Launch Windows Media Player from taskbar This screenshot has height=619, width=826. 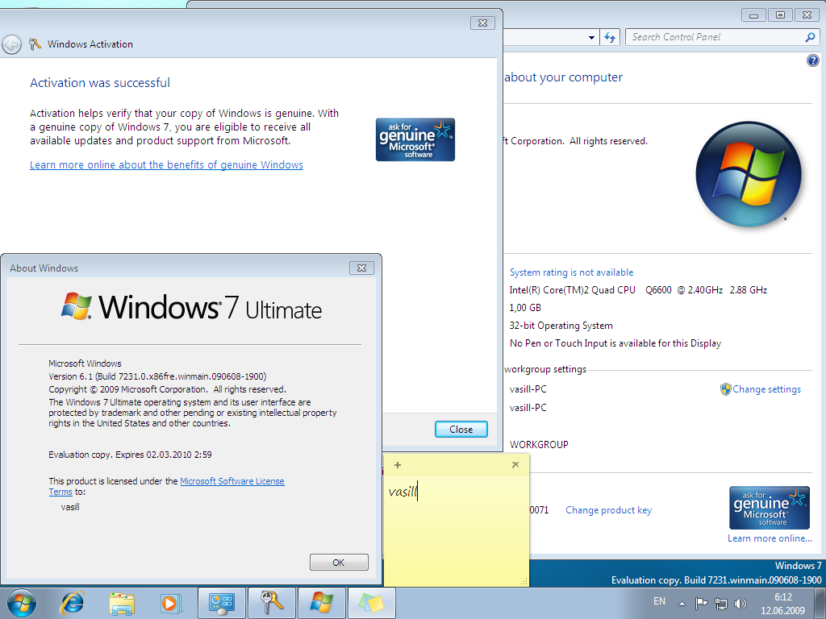click(170, 603)
